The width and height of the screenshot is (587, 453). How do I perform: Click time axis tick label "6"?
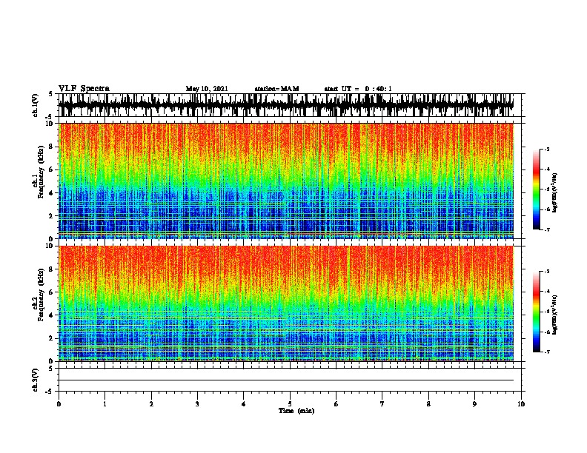(336, 404)
